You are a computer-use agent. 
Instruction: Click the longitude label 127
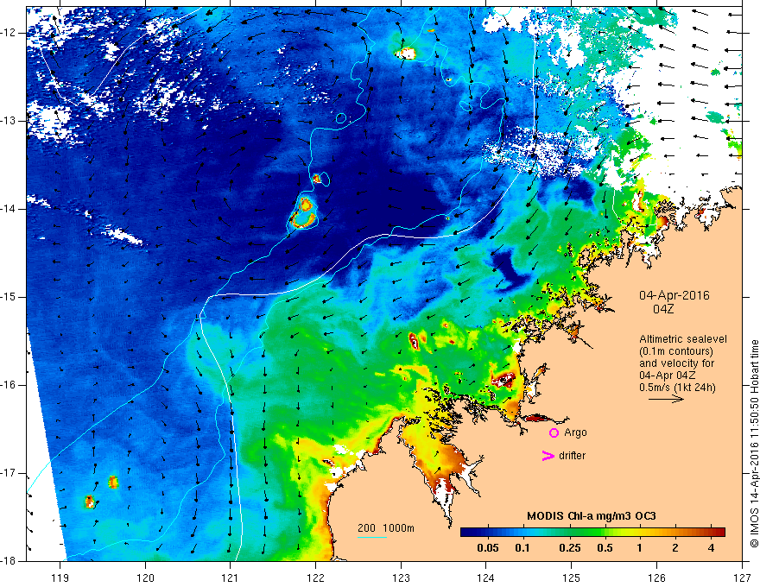coord(742,578)
